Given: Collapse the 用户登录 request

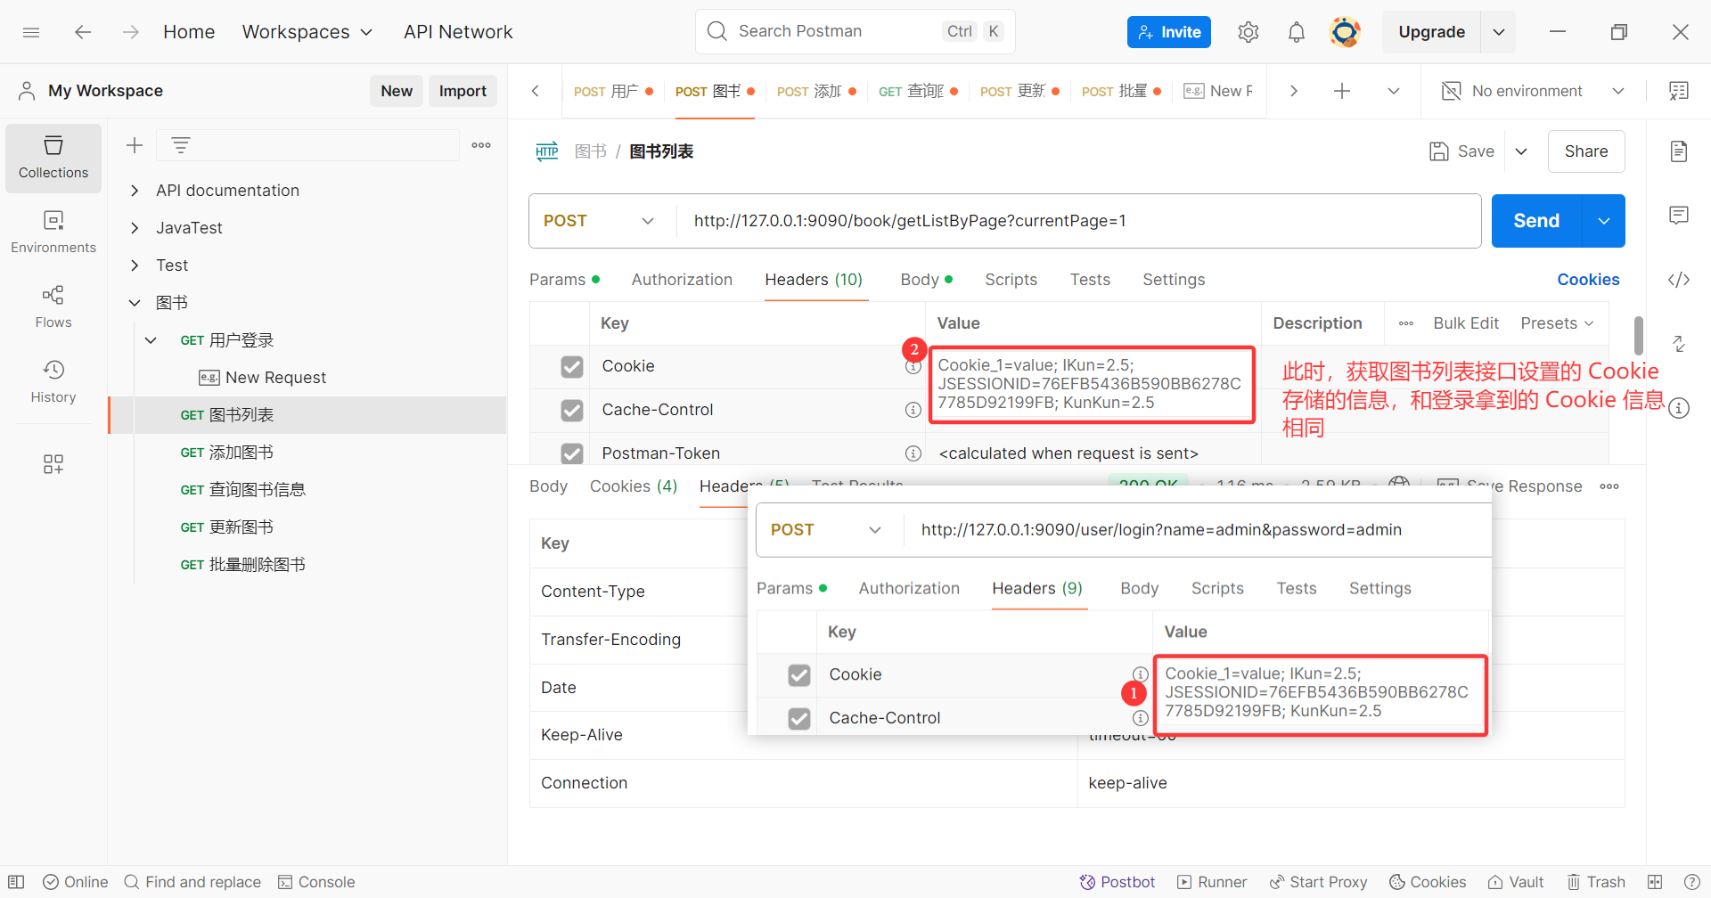Looking at the screenshot, I should click(x=151, y=340).
